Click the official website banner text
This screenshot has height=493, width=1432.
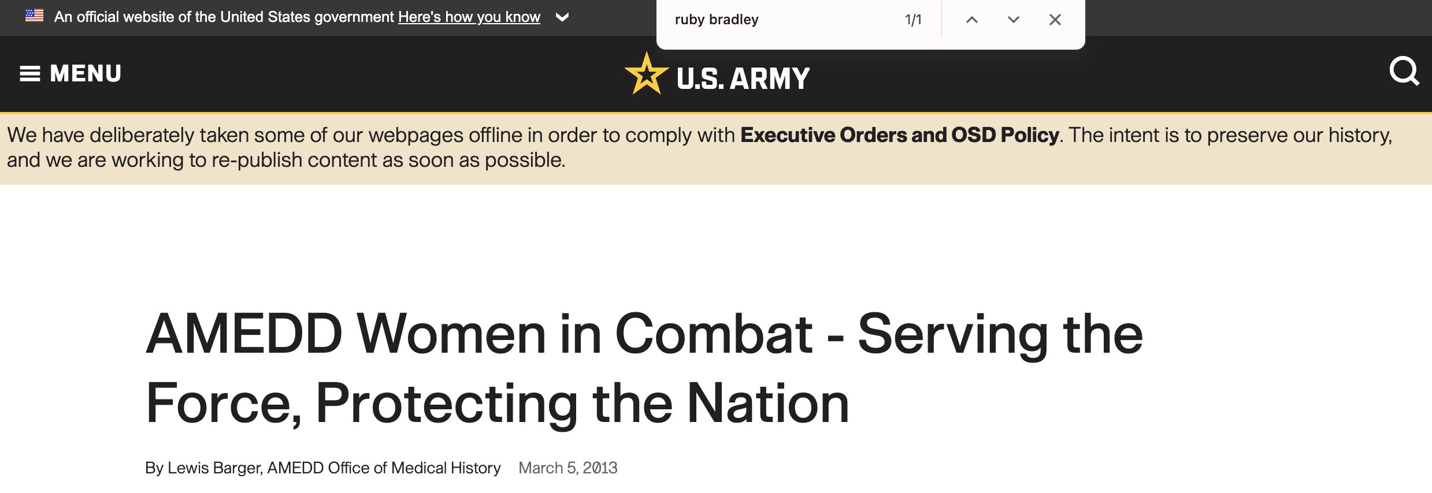224,17
